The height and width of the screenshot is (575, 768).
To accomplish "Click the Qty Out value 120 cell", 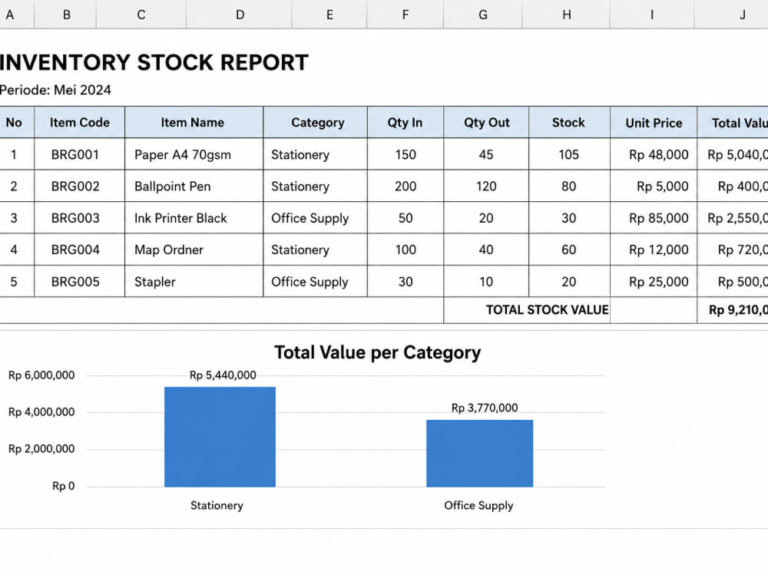I will point(486,186).
